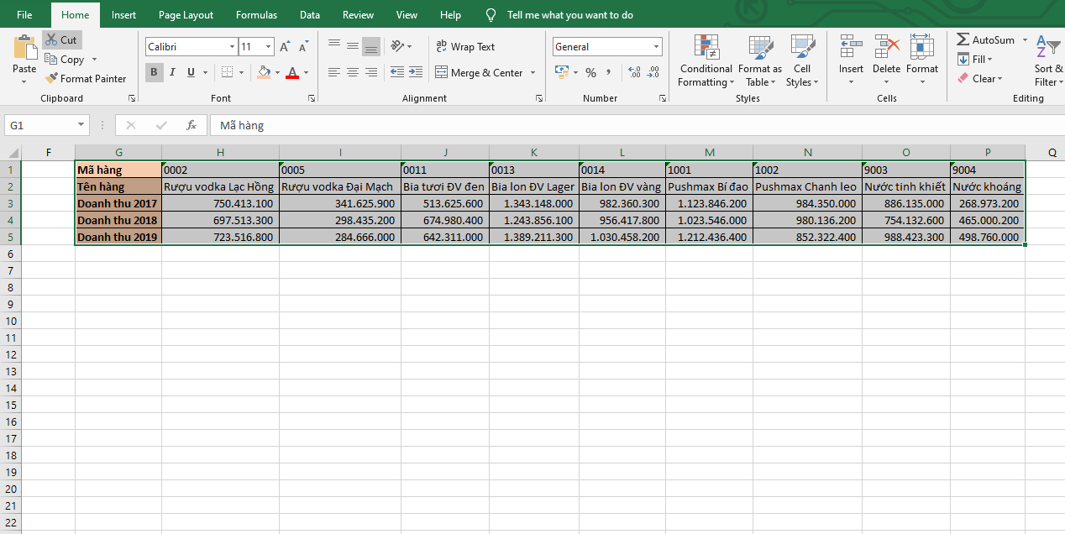Select the cell containing Doanh thu 2018
This screenshot has width=1065, height=534.
118,220
